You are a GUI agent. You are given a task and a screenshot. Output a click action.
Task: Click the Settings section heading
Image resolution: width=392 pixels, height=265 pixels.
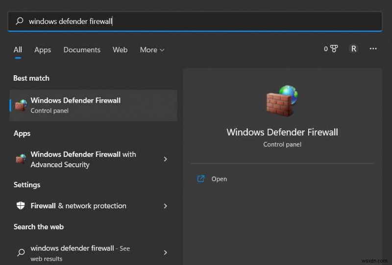pos(27,185)
